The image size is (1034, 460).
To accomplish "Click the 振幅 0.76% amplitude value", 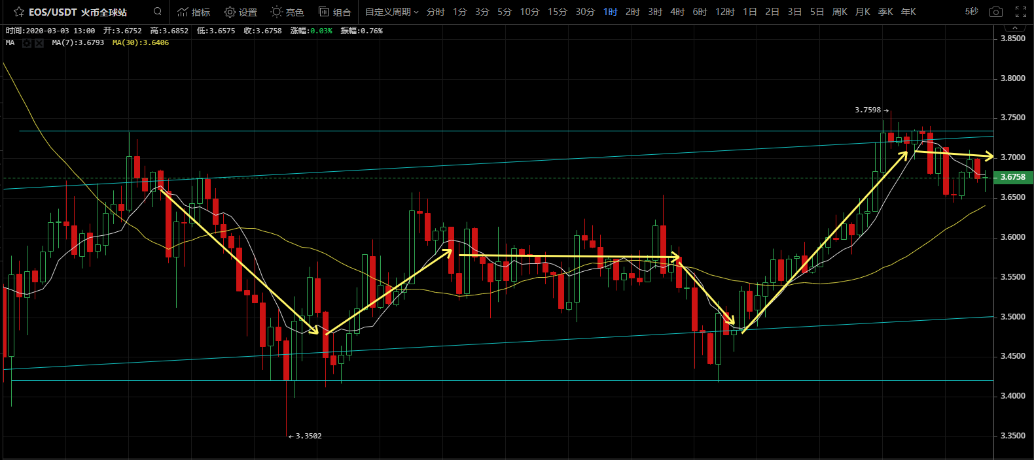I will pyautogui.click(x=361, y=31).
